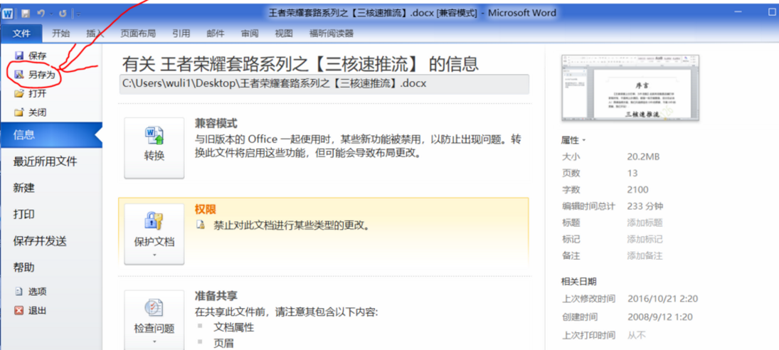Close the document with 关闭
The height and width of the screenshot is (350, 779).
coord(31,112)
